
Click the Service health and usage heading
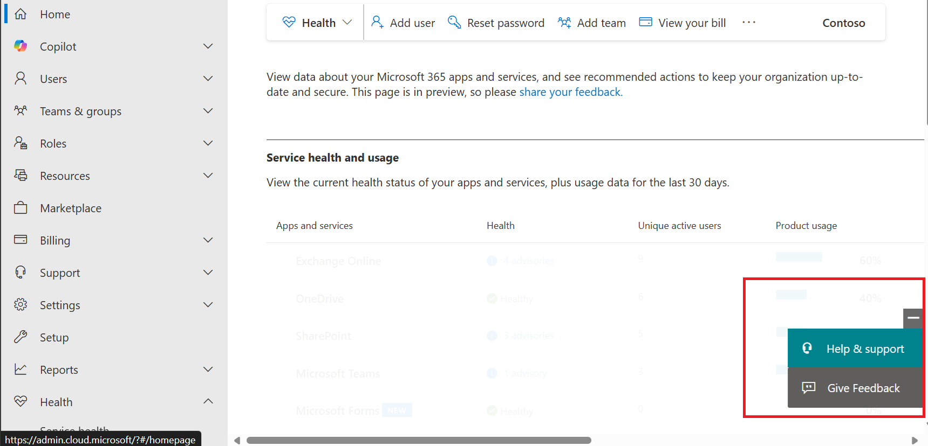tap(332, 158)
